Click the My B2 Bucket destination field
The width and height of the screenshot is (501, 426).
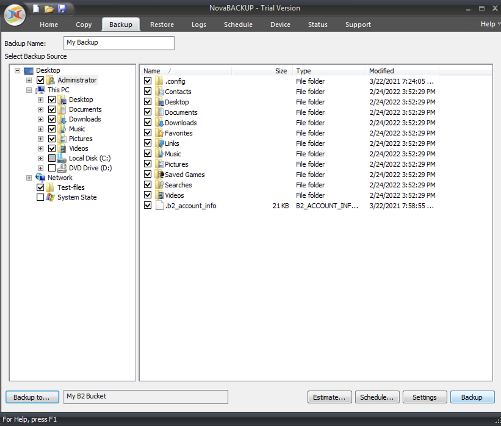(146, 397)
